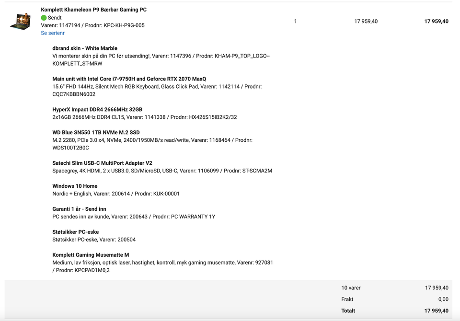Screen dimensions: 460x321
Task: Click Satechi Slim USB-C MultiPort Adapter V2
Action: 102,163
